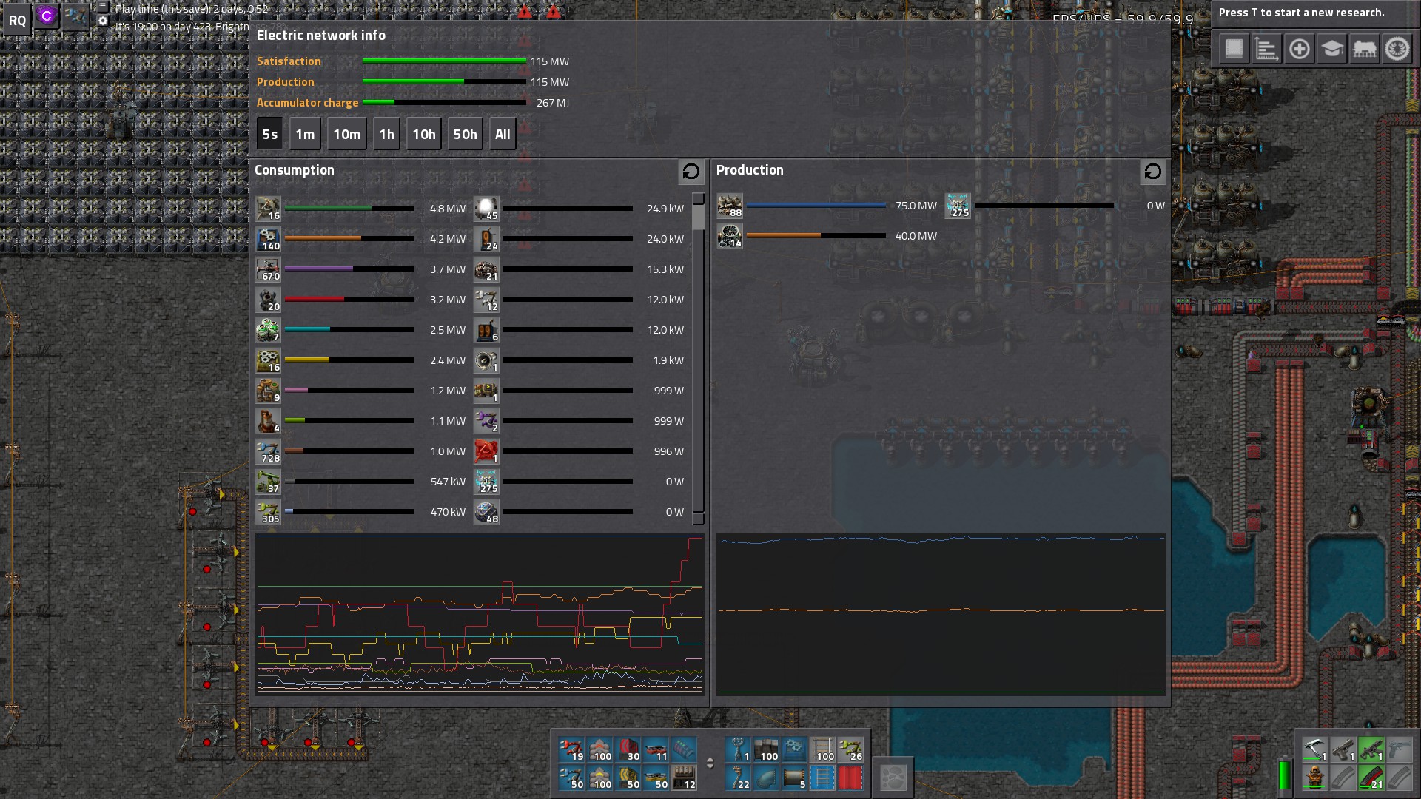Open tutorials graduation cap button
Screen dimensions: 1421x799
(x=1331, y=49)
